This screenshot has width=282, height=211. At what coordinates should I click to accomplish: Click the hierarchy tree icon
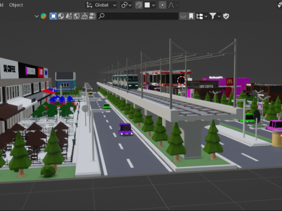[200, 16]
